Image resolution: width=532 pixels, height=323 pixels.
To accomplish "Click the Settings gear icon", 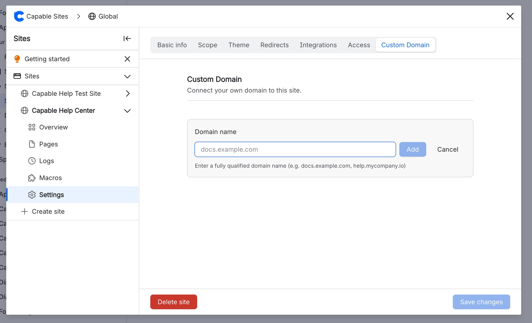I will coord(32,195).
